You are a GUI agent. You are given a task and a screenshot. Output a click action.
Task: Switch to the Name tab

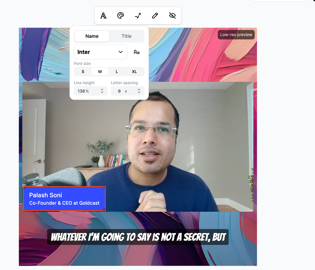click(92, 36)
